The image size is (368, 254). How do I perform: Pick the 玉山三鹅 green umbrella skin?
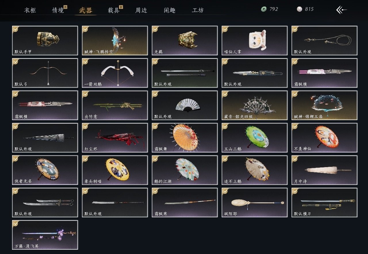coord(254,138)
